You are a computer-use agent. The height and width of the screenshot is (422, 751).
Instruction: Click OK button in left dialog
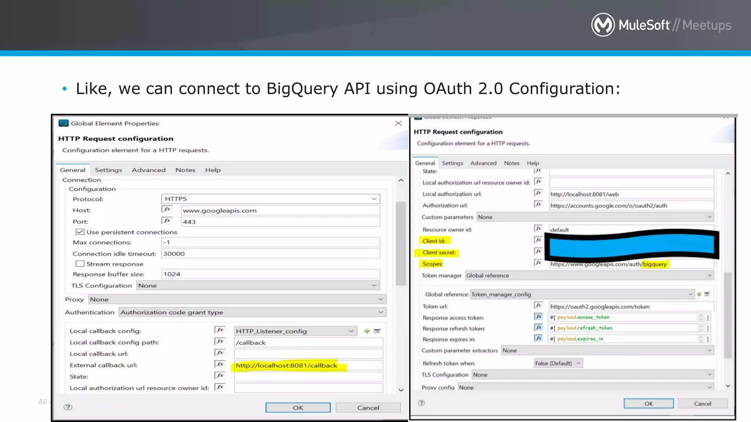tap(298, 408)
